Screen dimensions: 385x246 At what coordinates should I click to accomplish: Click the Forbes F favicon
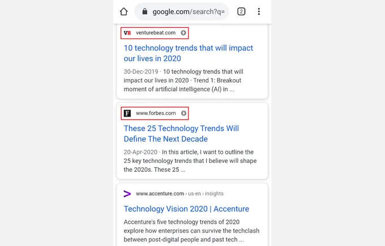pos(127,113)
